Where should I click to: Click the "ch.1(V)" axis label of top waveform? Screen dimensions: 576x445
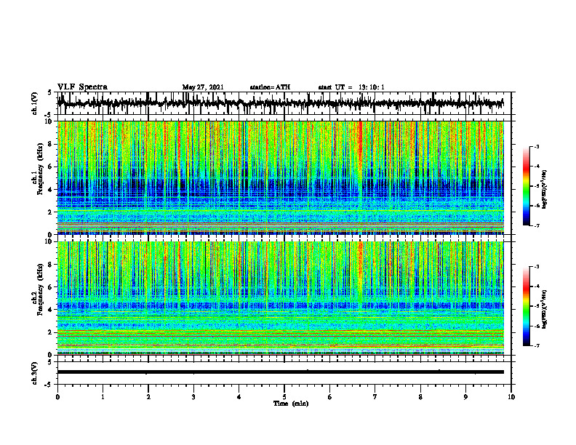[35, 103]
